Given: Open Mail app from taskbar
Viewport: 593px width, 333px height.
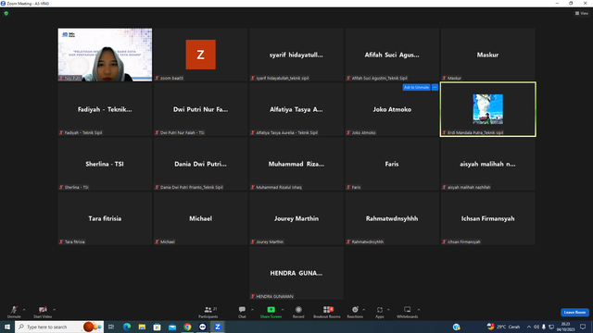Looking at the screenshot, I should click(172, 327).
